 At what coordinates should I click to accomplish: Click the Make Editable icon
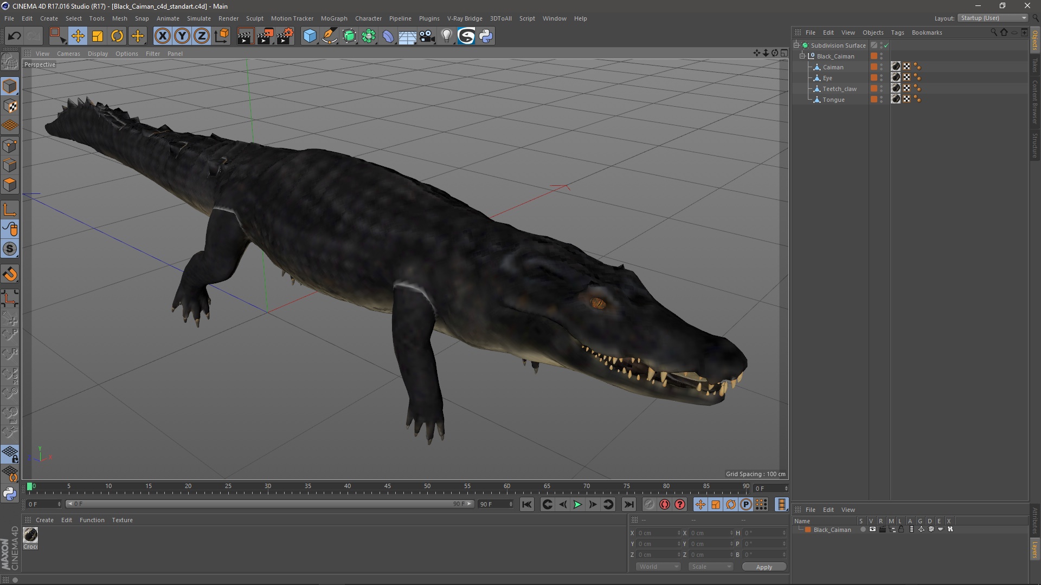coord(10,62)
